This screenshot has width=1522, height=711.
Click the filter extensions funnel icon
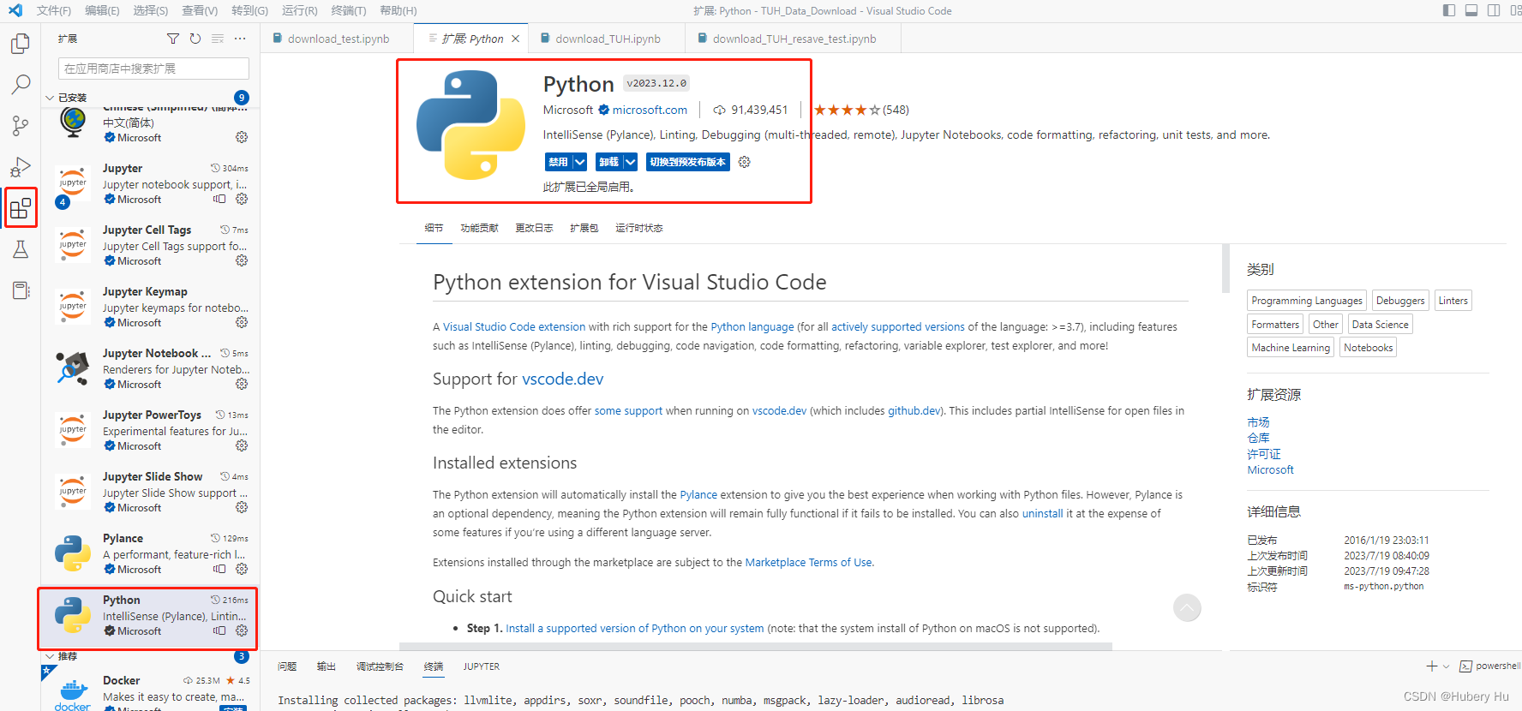pyautogui.click(x=173, y=39)
